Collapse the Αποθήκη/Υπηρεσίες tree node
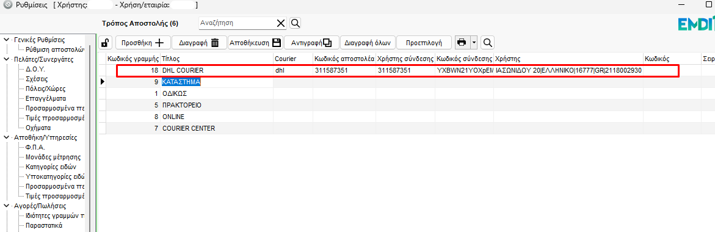Screen dimensions: 715x232 tap(6, 137)
